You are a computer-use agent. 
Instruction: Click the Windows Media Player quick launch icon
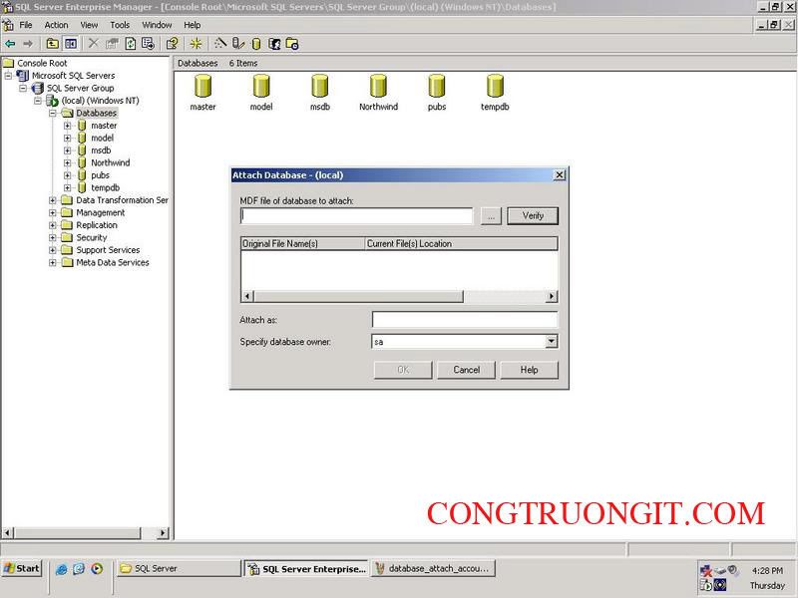(97, 569)
